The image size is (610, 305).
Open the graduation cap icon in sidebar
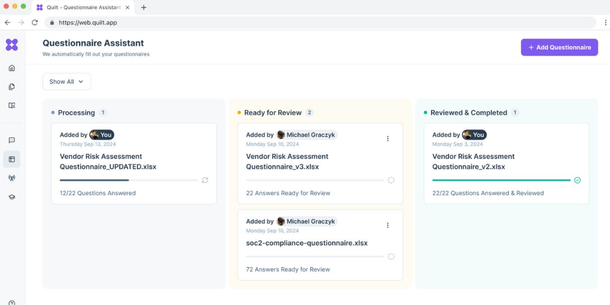12,197
